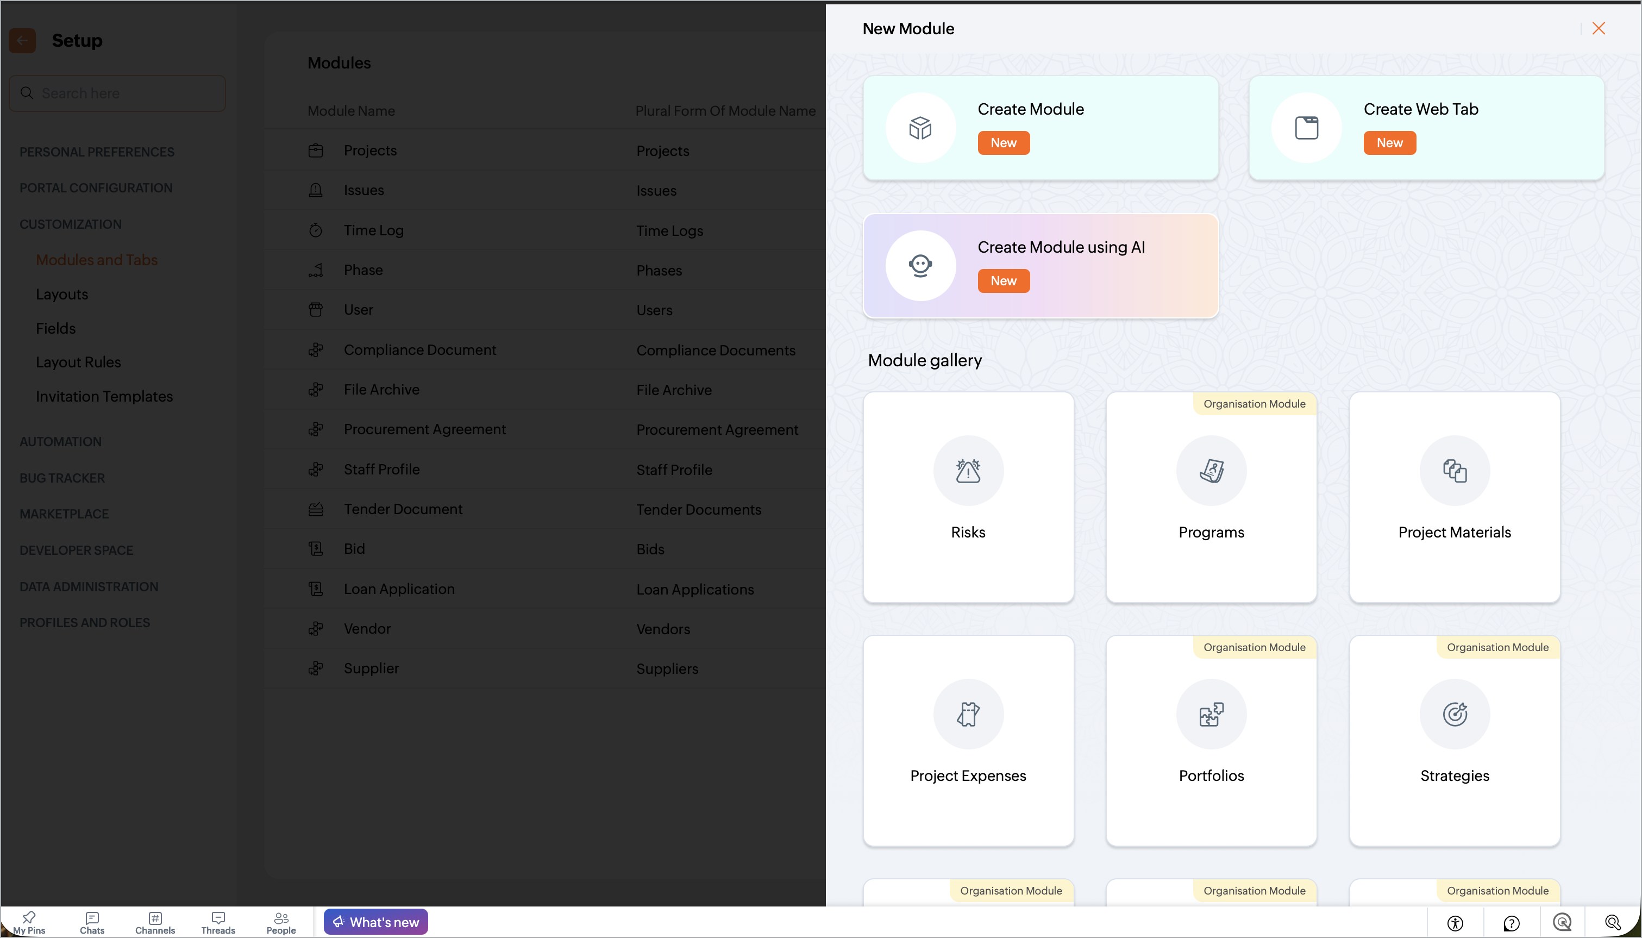Viewport: 1642px width, 938px height.
Task: Click the rightmost search icon in bottom bar
Action: 1612,923
